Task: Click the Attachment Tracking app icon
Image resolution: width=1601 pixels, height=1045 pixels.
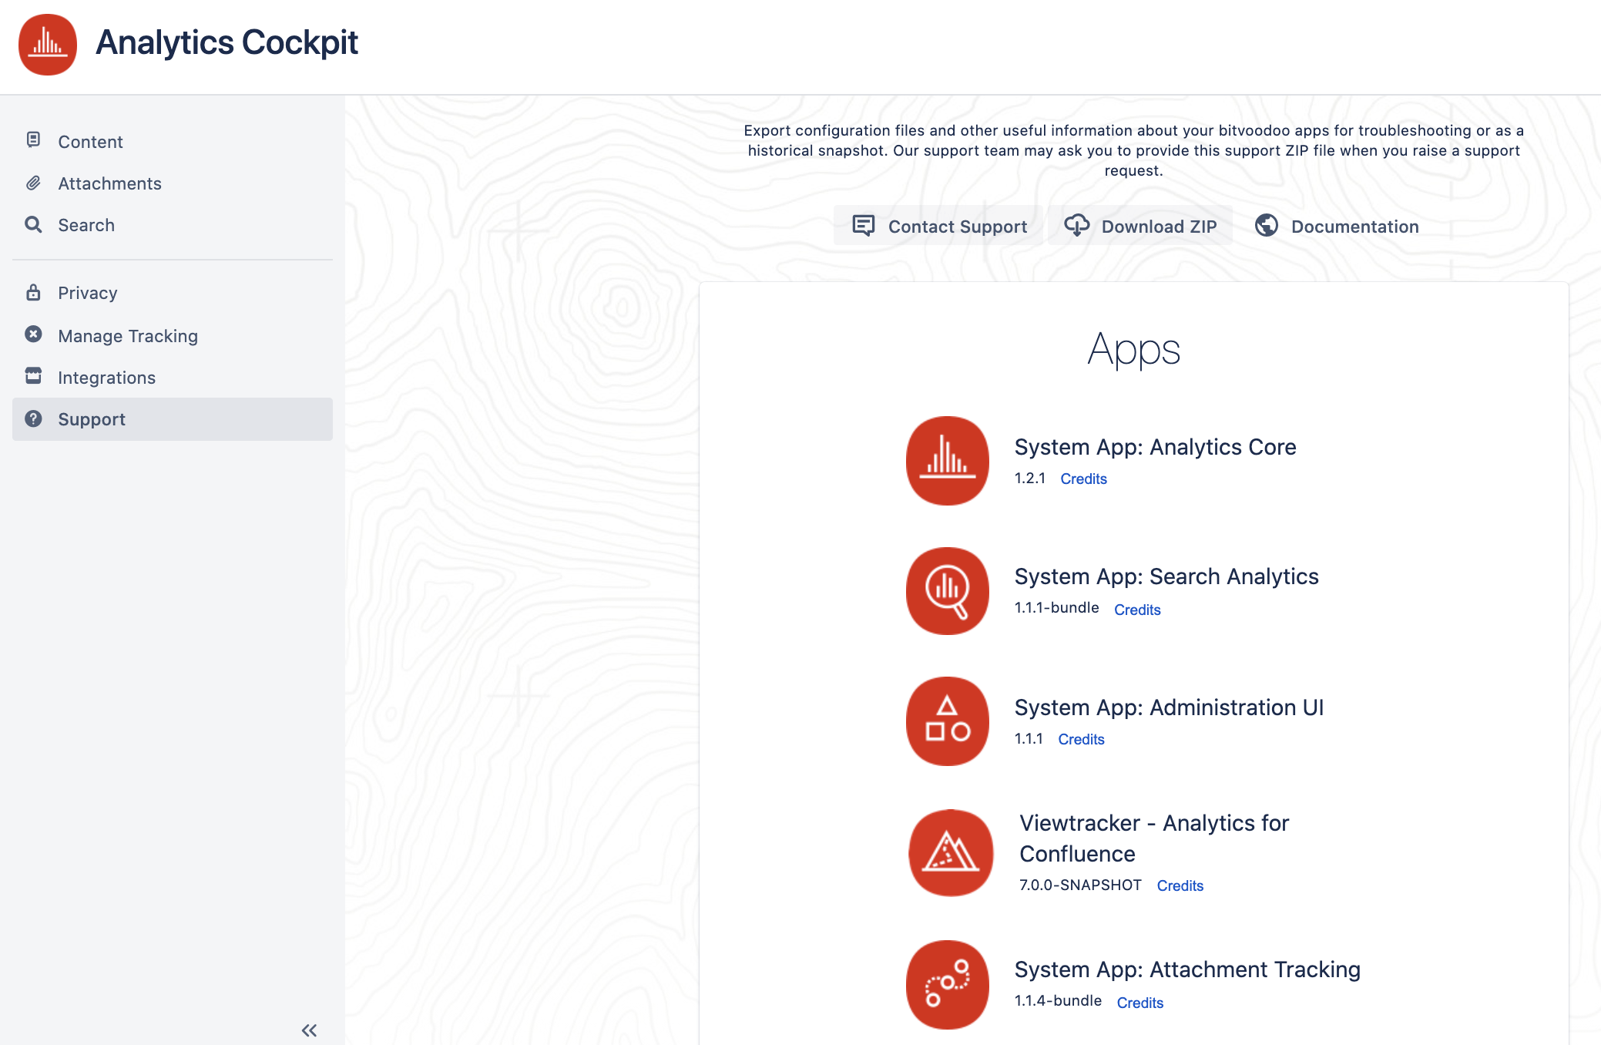Action: click(x=947, y=984)
